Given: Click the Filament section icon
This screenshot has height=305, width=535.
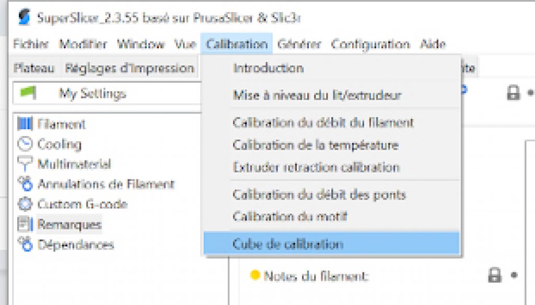Looking at the screenshot, I should coord(25,124).
